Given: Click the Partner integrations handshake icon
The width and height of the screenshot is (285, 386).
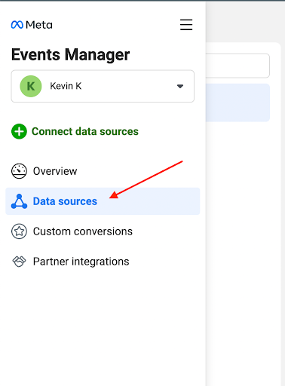Looking at the screenshot, I should tap(19, 262).
